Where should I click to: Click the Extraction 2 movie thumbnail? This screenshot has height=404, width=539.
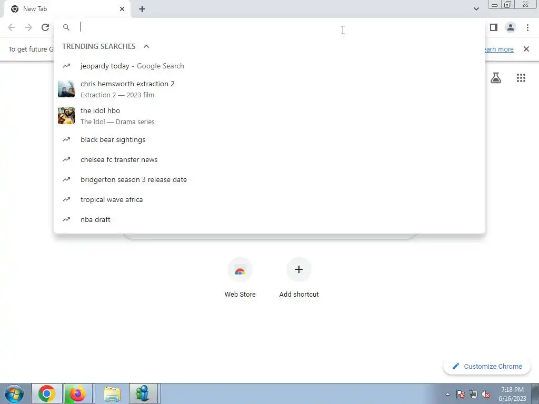pos(66,89)
